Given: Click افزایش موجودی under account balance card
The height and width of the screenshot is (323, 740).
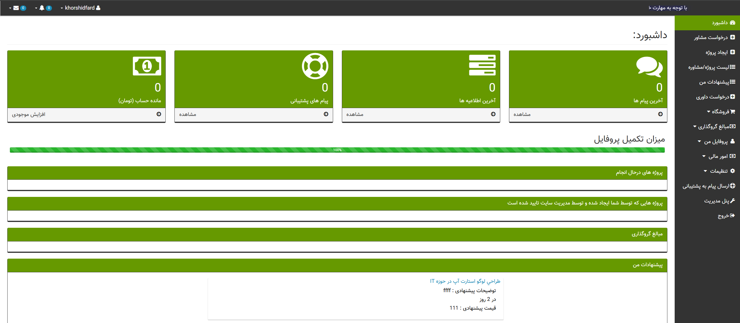Looking at the screenshot, I should (x=29, y=114).
